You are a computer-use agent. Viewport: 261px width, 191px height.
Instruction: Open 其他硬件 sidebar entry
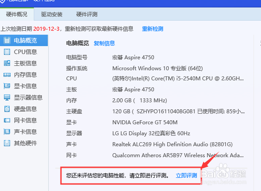click(x=24, y=143)
